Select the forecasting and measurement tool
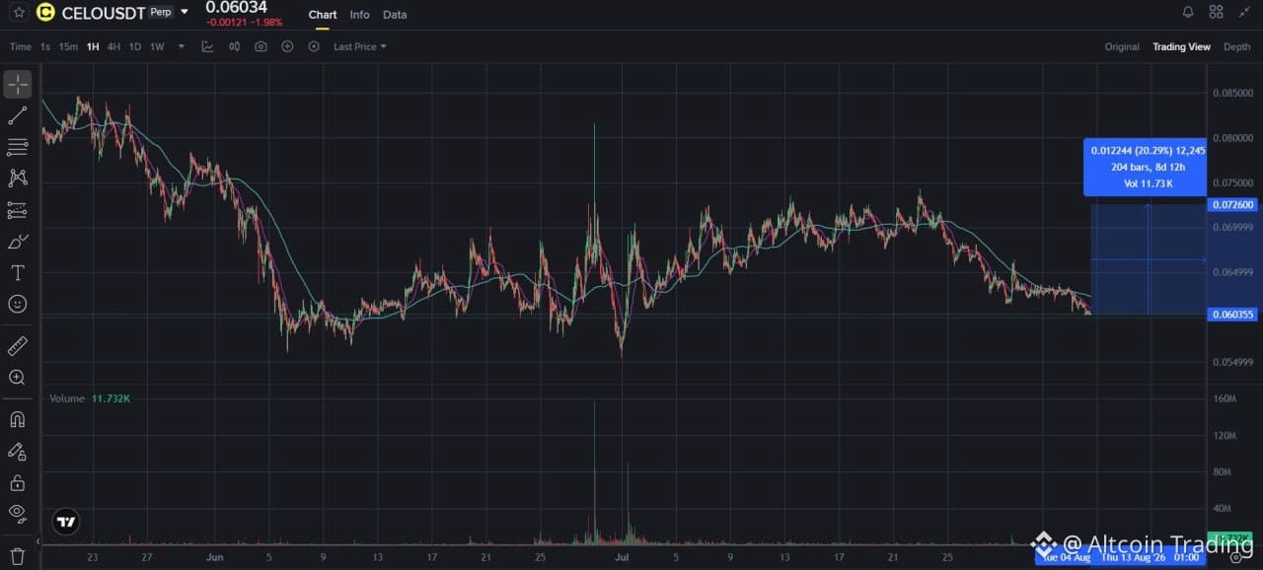Image resolution: width=1263 pixels, height=570 pixels. pos(18,210)
